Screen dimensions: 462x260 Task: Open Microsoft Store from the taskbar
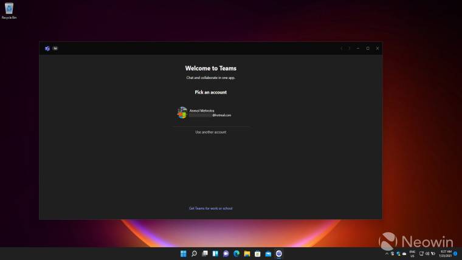click(x=258, y=253)
